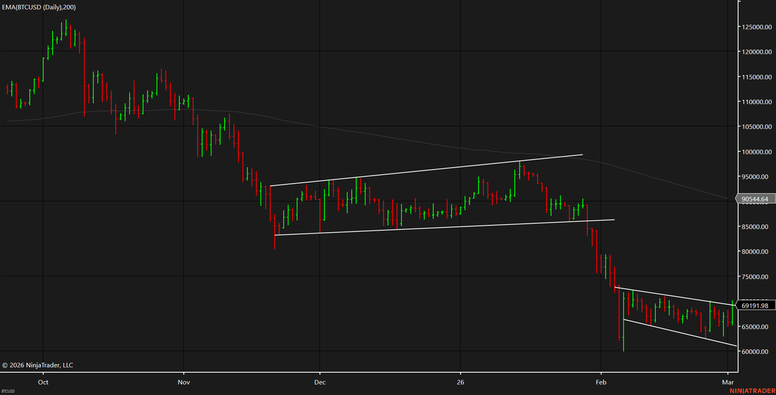Image resolution: width=776 pixels, height=395 pixels.
Task: Click the 120000.00 price axis label
Action: pyautogui.click(x=756, y=52)
